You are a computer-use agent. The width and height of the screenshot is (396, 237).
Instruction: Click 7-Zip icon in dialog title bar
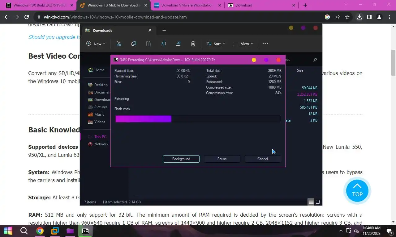click(x=116, y=60)
